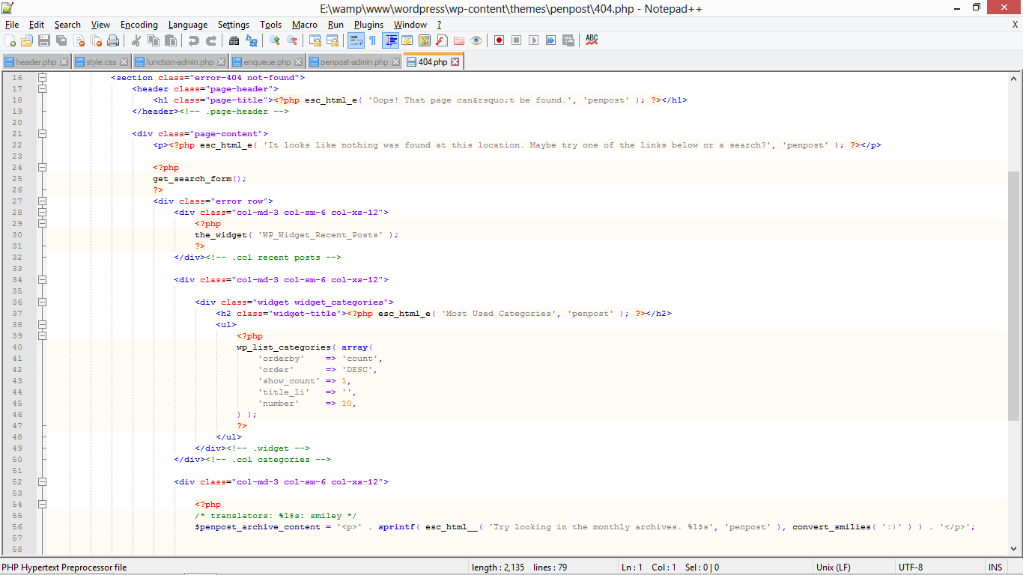Screen dimensions: 1023x575
Task: Cut selection with the scissors icon
Action: coord(136,40)
